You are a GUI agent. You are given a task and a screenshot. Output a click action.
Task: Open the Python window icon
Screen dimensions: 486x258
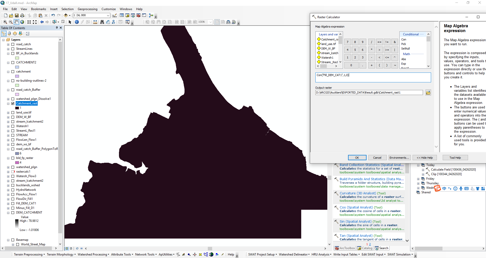tap(144, 15)
